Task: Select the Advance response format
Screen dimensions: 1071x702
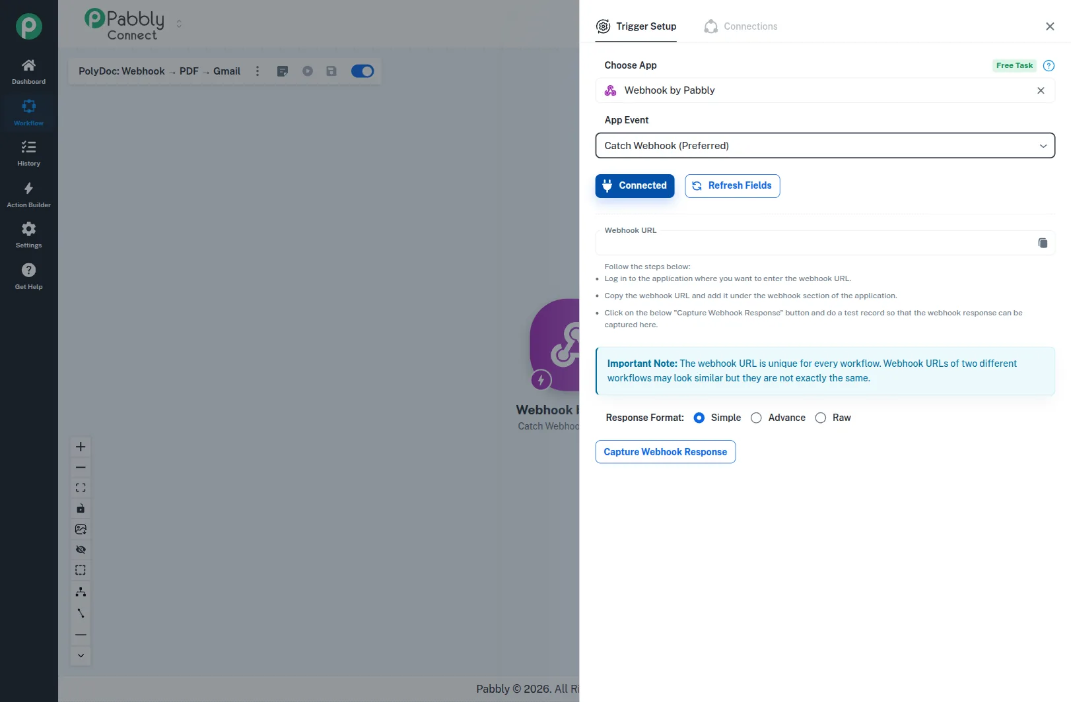Action: [x=757, y=418]
